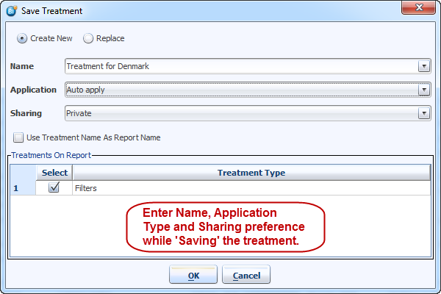Click the Filters treatment type cell
The image size is (441, 294).
pyautogui.click(x=251, y=188)
